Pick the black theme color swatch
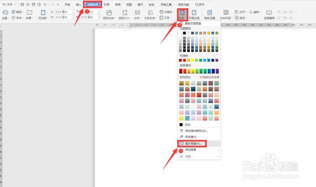The width and height of the screenshot is (316, 187). tap(184, 33)
